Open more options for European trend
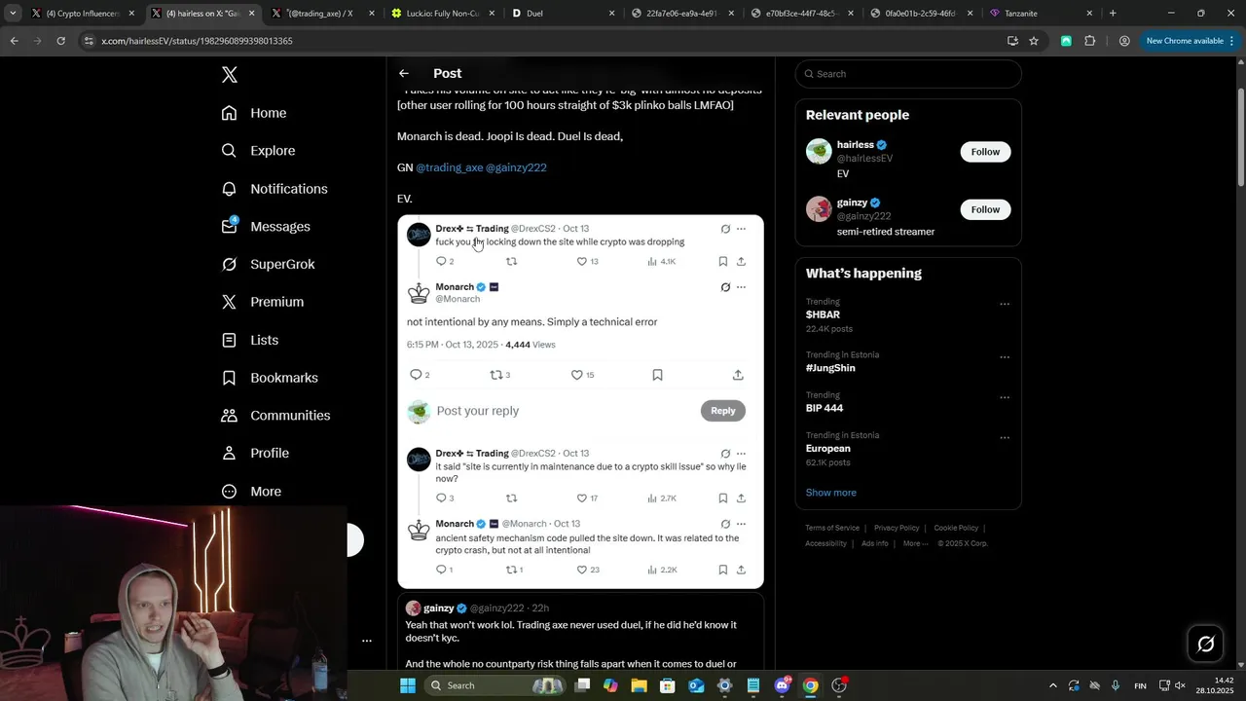Viewport: 1246px width, 701px height. [1005, 437]
